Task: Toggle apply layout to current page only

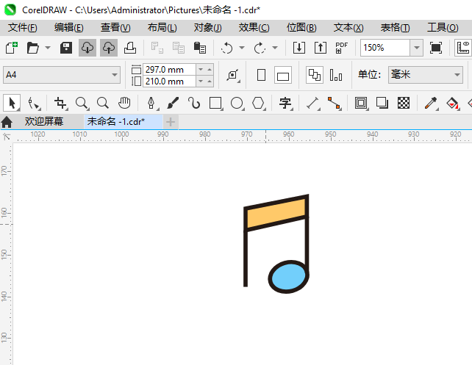Action: tap(336, 75)
